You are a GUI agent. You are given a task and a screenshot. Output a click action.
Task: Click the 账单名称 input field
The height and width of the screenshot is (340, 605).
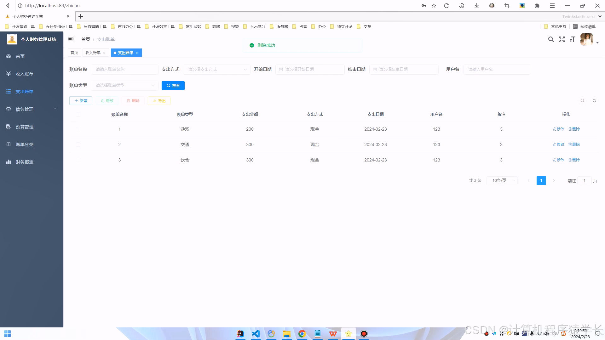click(124, 69)
